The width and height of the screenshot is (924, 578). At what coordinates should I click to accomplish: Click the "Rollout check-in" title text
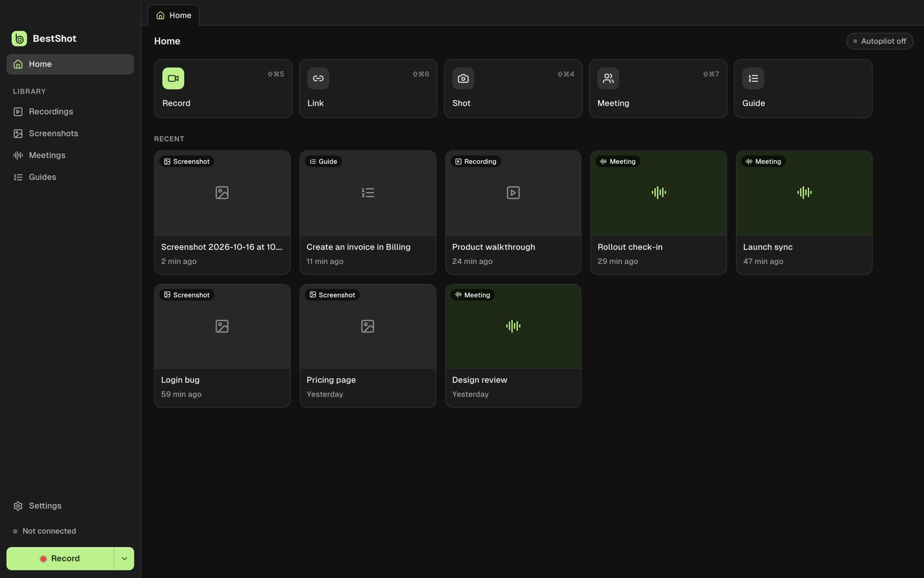[630, 247]
